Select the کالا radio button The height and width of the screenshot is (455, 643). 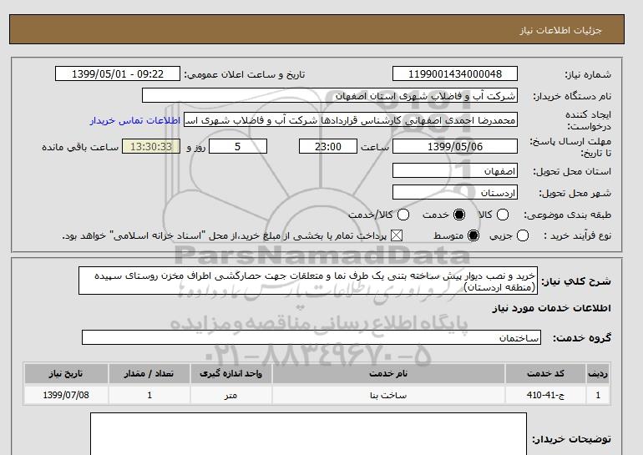[503, 215]
